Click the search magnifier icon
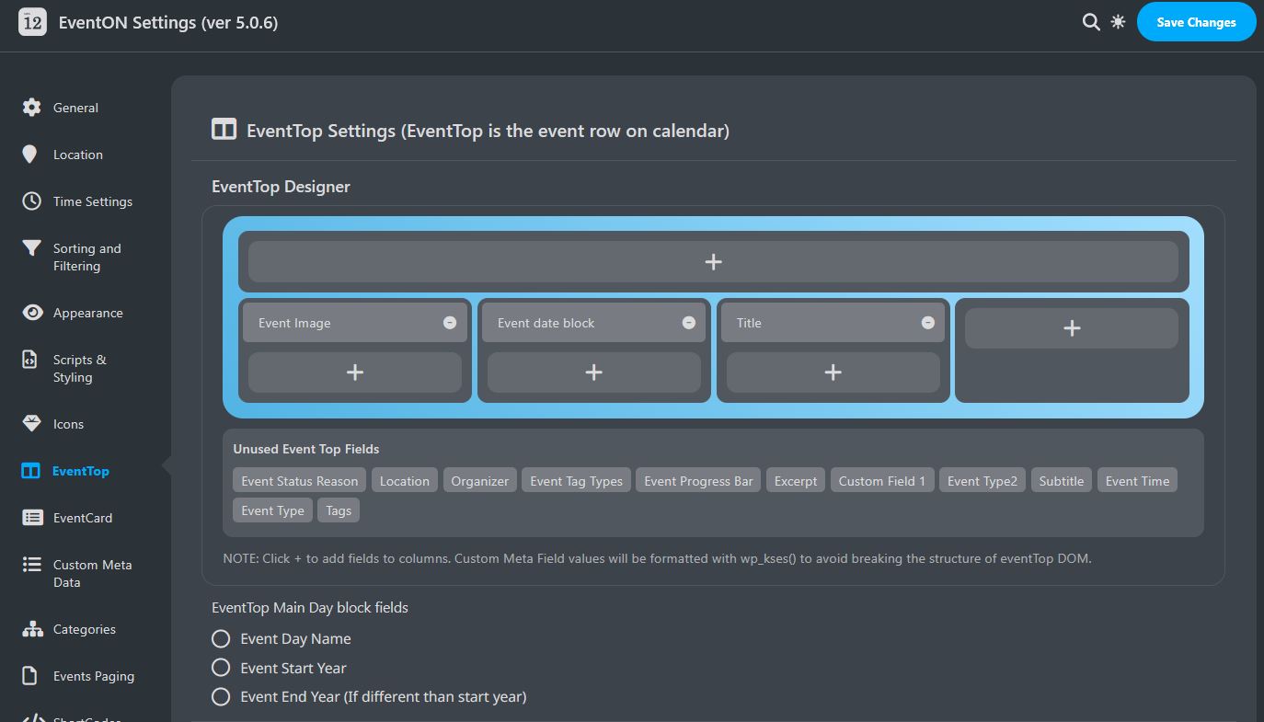Image resolution: width=1264 pixels, height=722 pixels. pos(1091,22)
